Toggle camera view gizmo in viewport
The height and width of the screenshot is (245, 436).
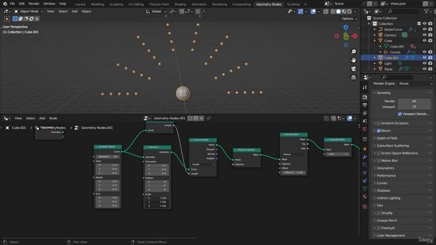(354, 69)
